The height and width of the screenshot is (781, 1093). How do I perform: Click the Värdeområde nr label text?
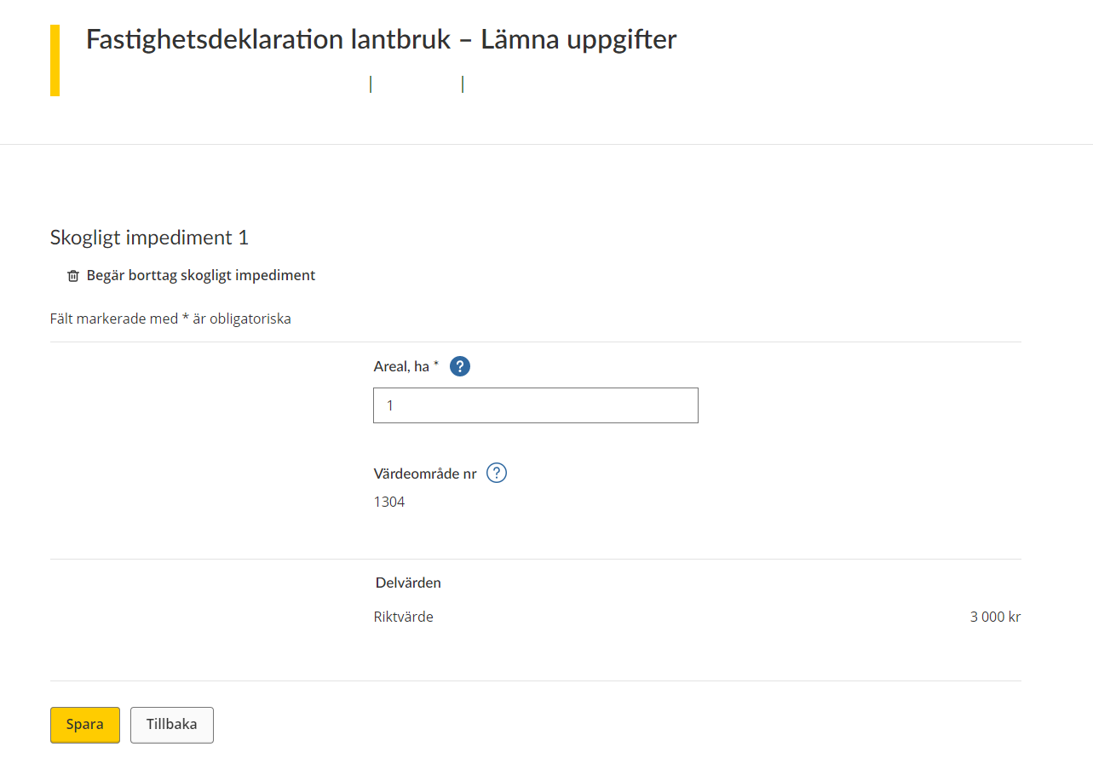point(425,474)
